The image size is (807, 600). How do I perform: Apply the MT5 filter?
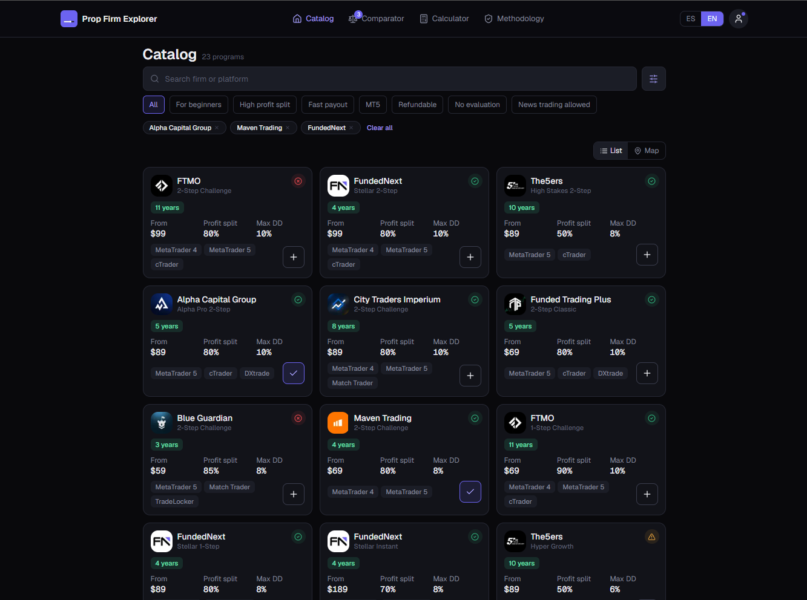click(373, 105)
